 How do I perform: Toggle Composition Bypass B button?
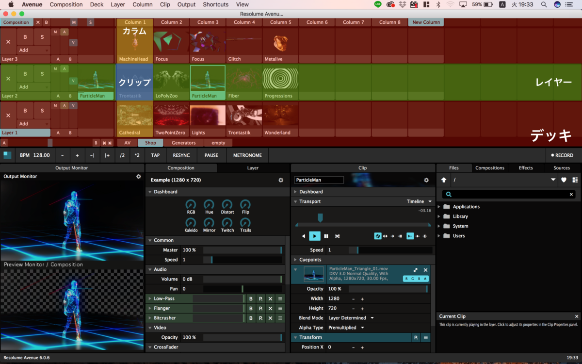click(x=47, y=22)
